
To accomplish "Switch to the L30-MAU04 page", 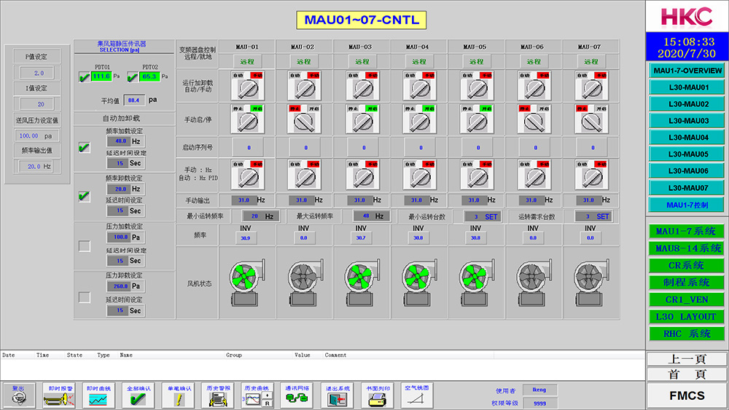I will click(x=687, y=138).
